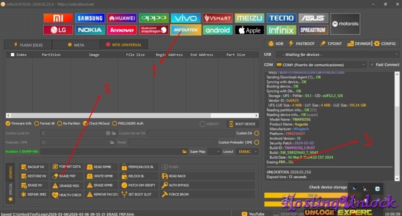Choose the Nokia brand logo
This screenshot has width=402, height=216.
pos(90,30)
